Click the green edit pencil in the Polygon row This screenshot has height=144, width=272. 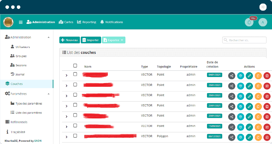pos(249,137)
